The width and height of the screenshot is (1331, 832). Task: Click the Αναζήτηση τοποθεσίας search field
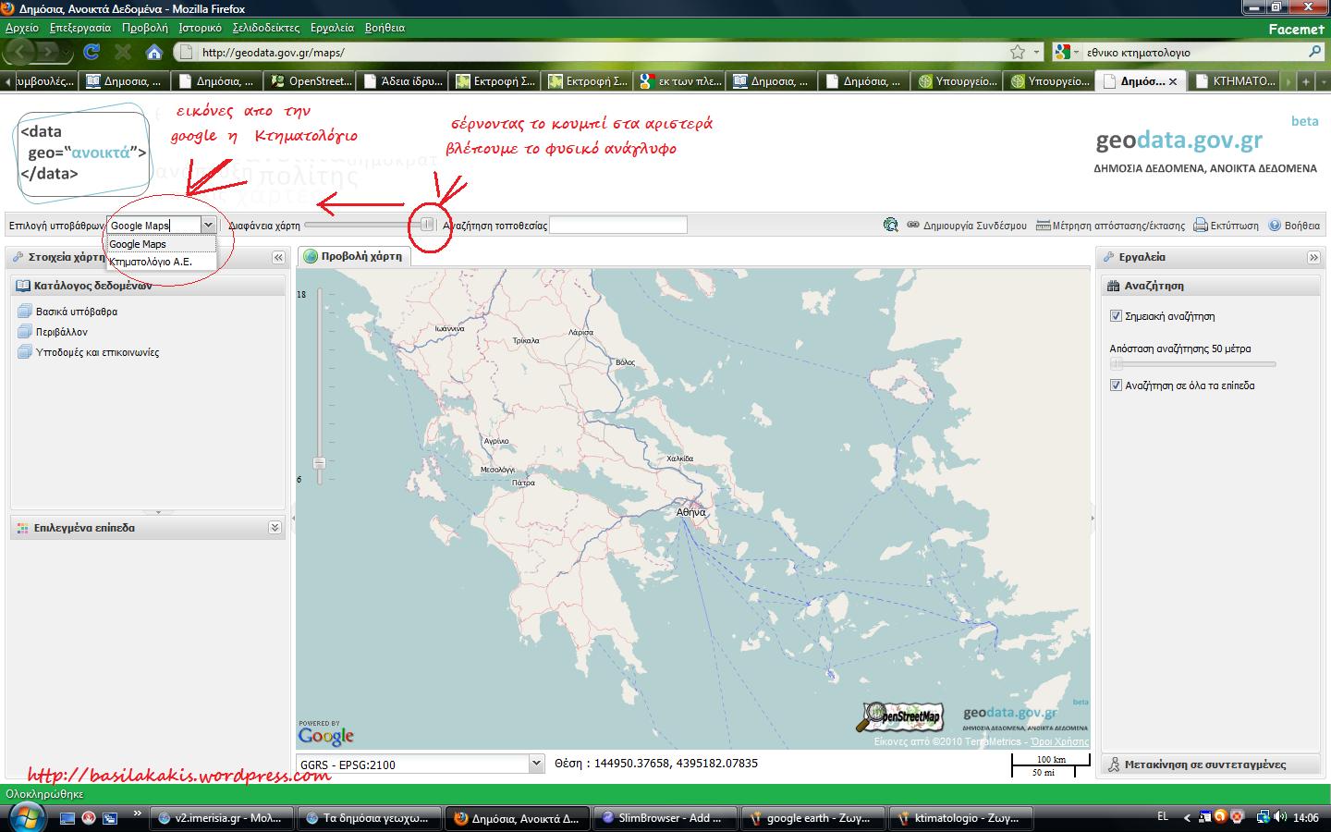point(617,225)
